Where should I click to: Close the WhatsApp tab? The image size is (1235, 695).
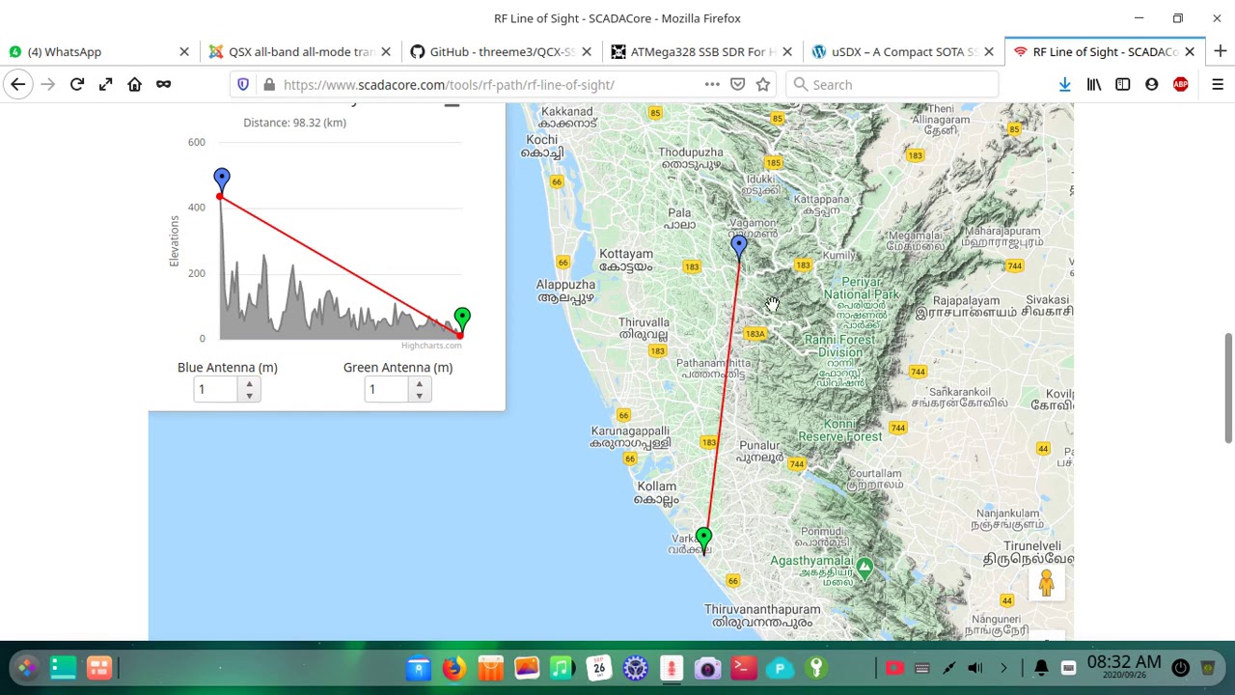184,51
